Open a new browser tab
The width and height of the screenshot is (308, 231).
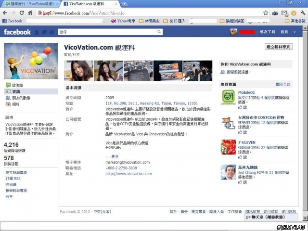[124, 4]
